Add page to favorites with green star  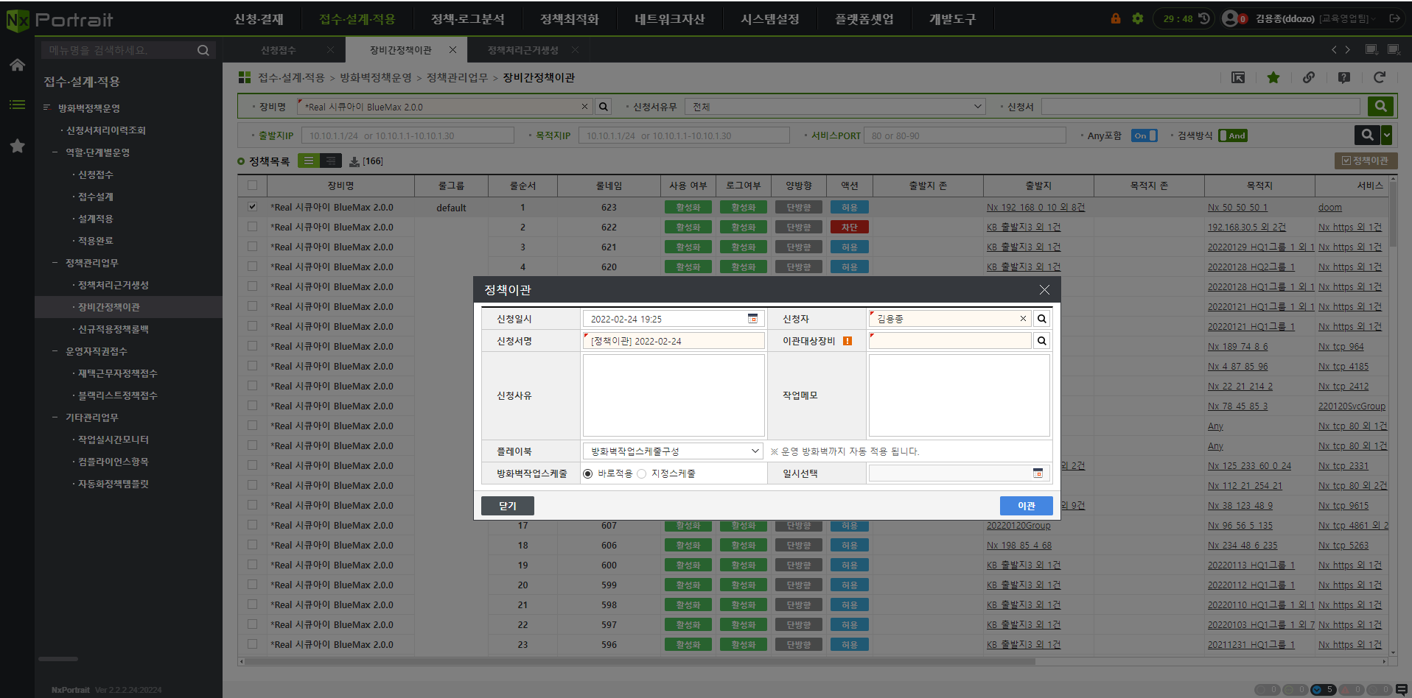(x=1273, y=77)
